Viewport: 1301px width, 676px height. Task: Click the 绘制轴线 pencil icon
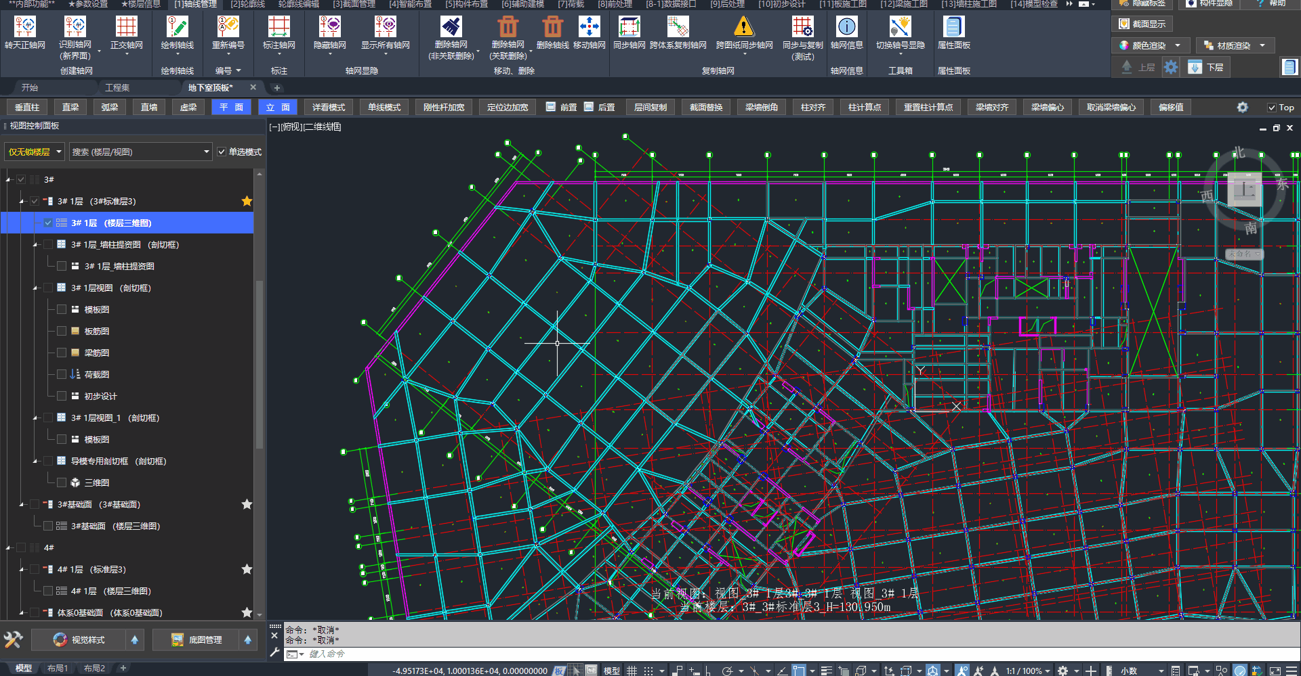pyautogui.click(x=177, y=27)
